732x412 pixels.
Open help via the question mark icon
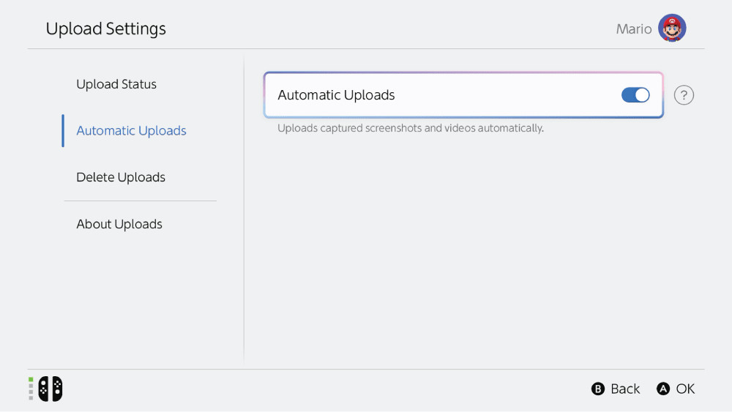(x=684, y=95)
